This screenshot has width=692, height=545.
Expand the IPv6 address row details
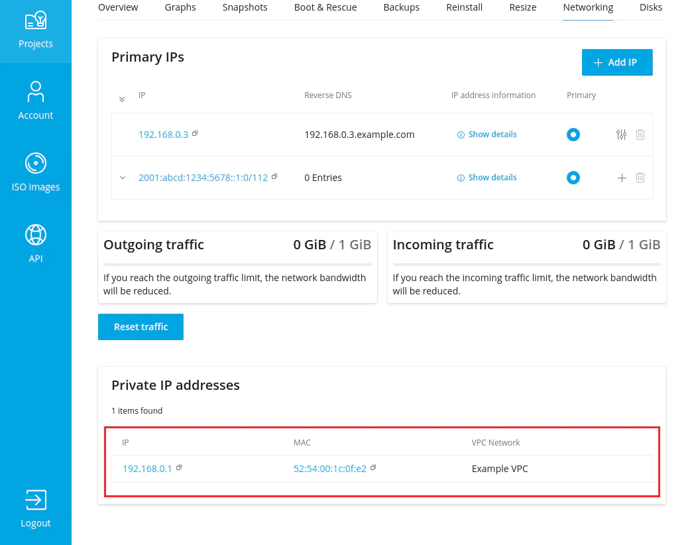pyautogui.click(x=122, y=178)
